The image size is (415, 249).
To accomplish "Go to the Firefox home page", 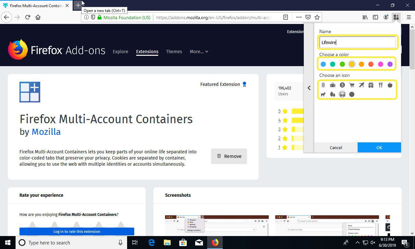I will [x=38, y=17].
